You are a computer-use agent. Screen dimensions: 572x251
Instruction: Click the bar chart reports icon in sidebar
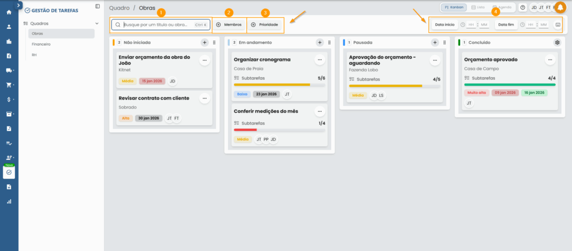tap(9, 201)
